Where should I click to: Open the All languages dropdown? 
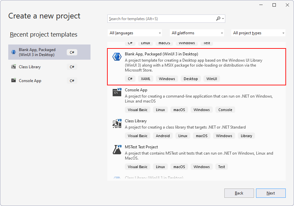coord(134,33)
